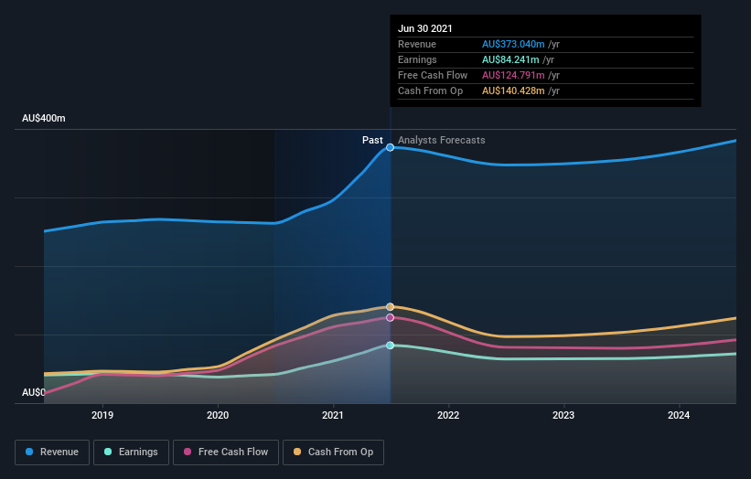Image resolution: width=751 pixels, height=479 pixels.
Task: Select the Revenue data point at Jun 2021
Action: point(390,147)
